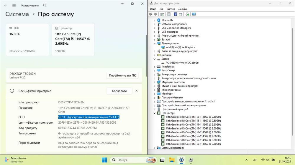Click Система breadcrumb link
The width and height of the screenshot is (295, 165).
[x=17, y=14]
